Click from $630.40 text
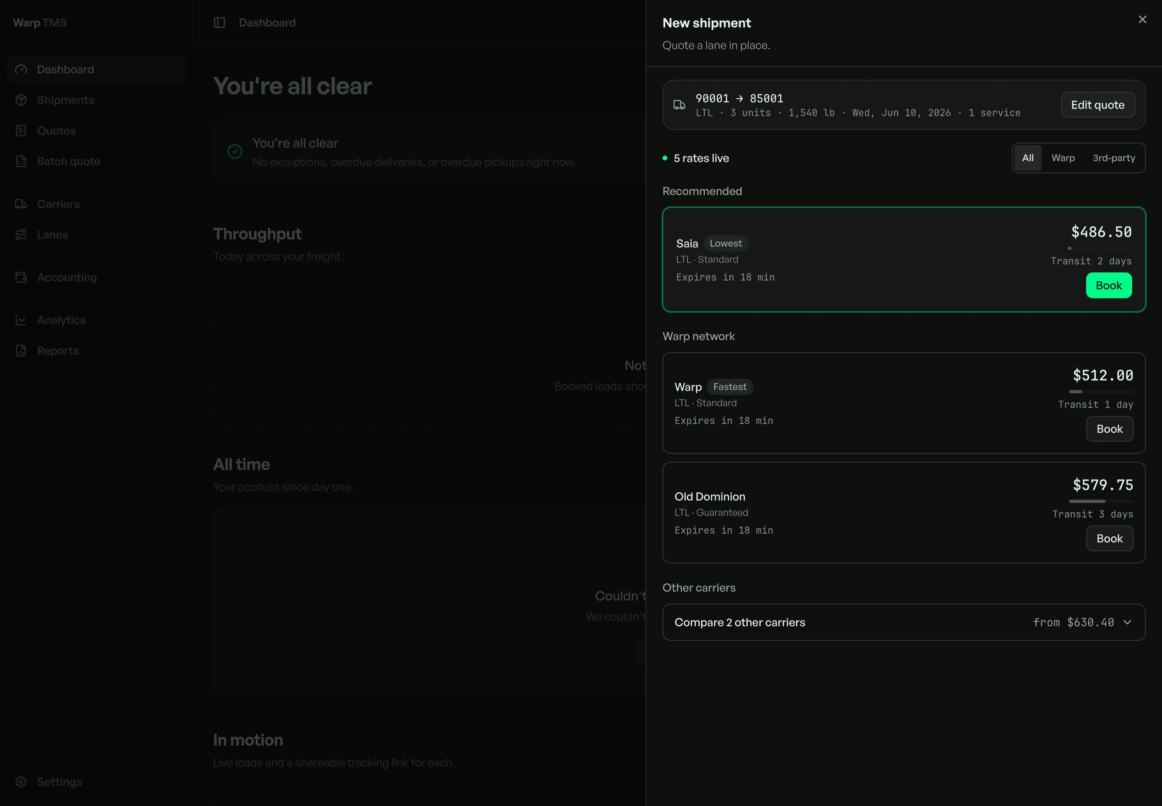Viewport: 1162px width, 806px height. [x=1074, y=623]
